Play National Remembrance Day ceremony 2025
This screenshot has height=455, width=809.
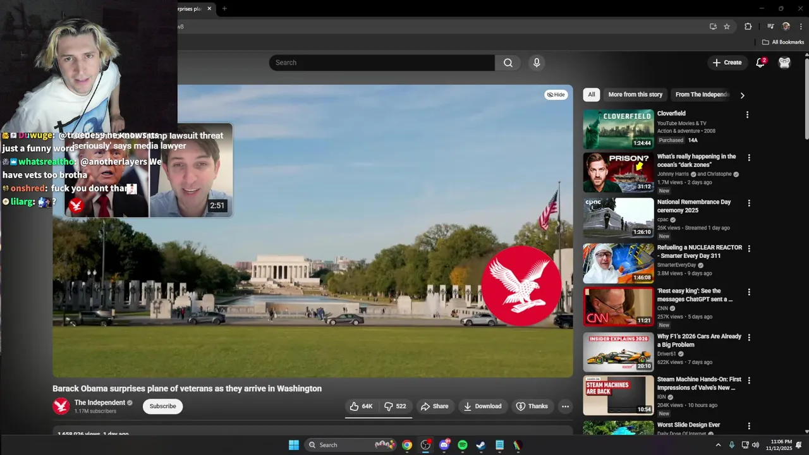pos(693,206)
